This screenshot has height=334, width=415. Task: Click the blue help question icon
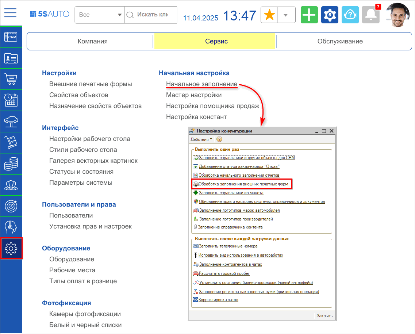[350, 15]
